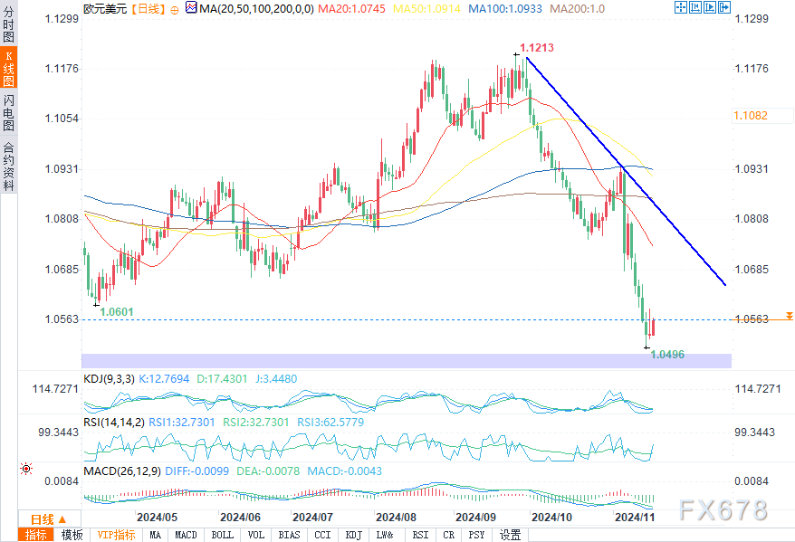
Task: Apply the MA indicator button
Action: pyautogui.click(x=155, y=535)
